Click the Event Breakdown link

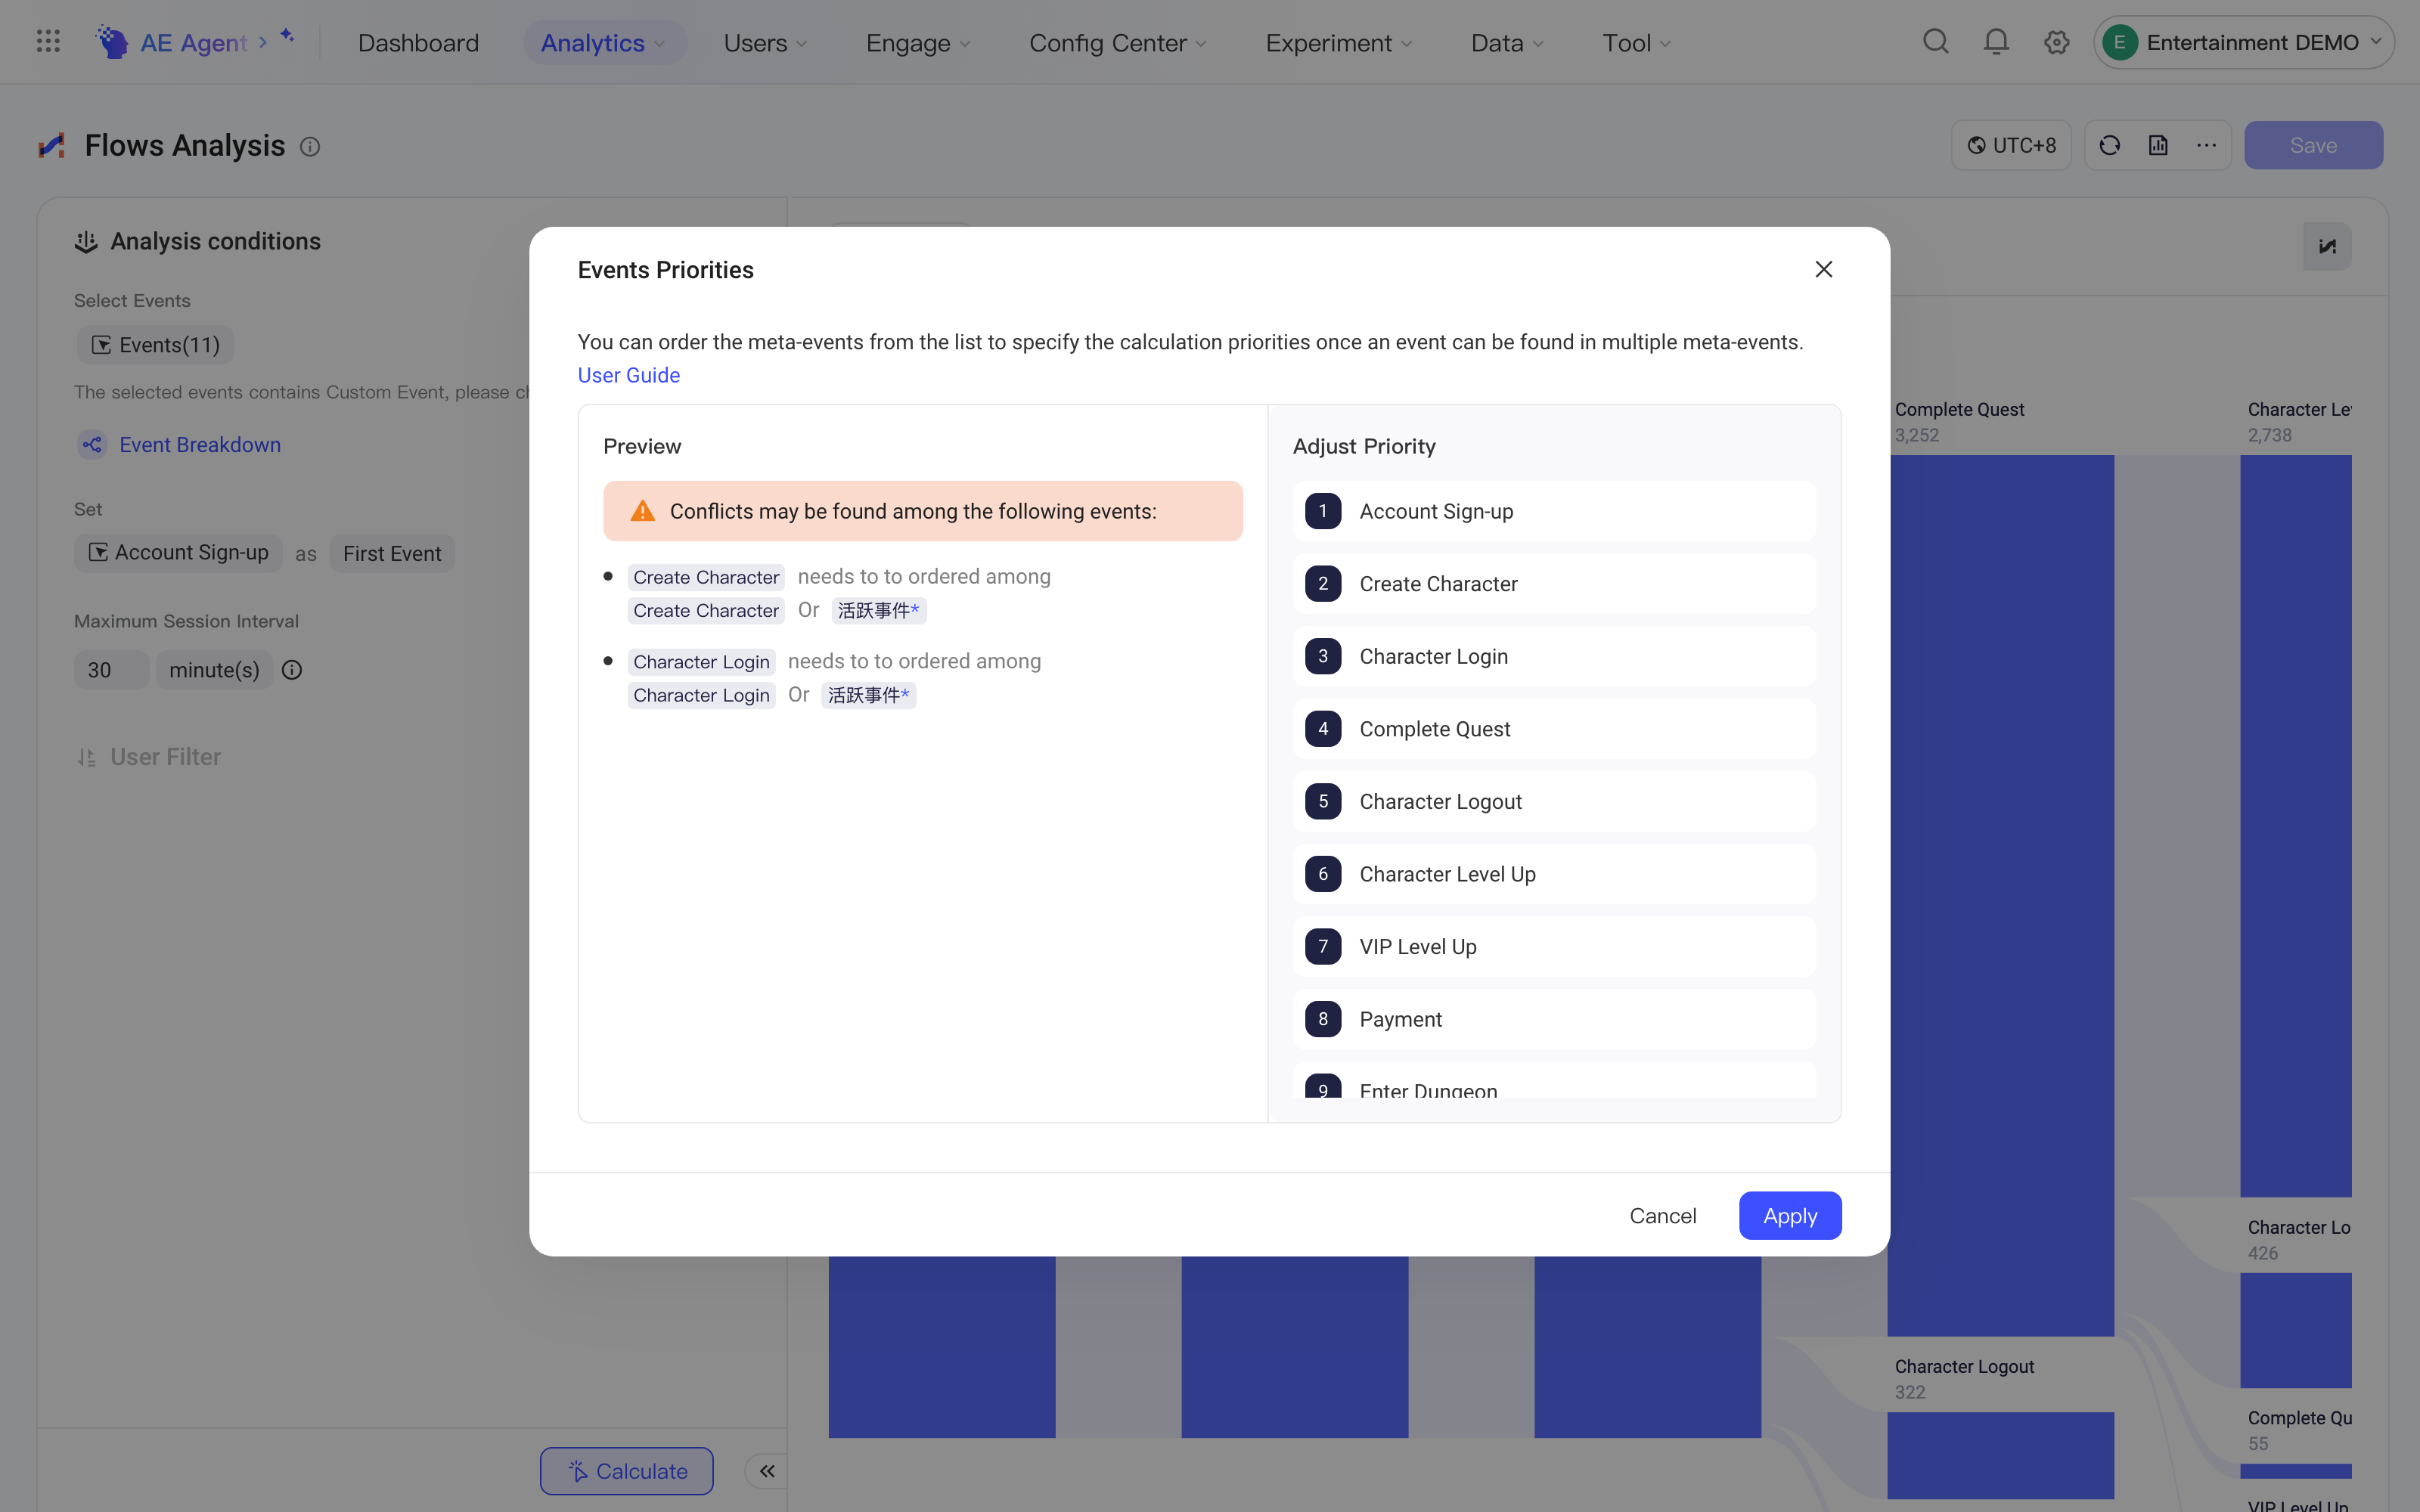[200, 444]
